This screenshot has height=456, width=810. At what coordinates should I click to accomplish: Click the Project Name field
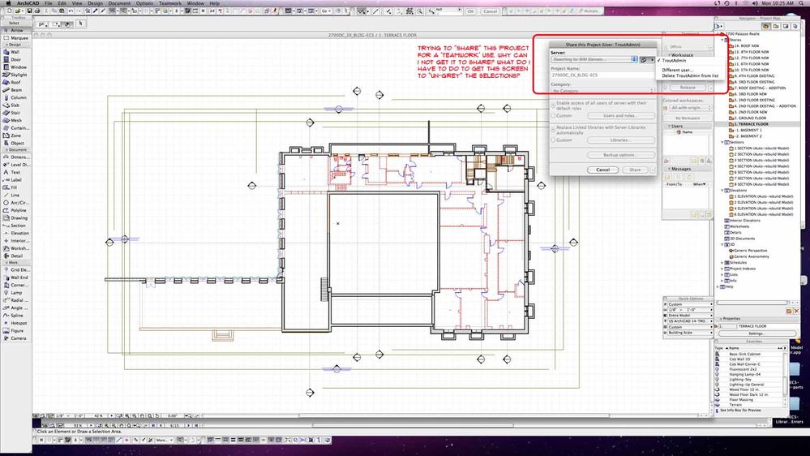coord(603,75)
